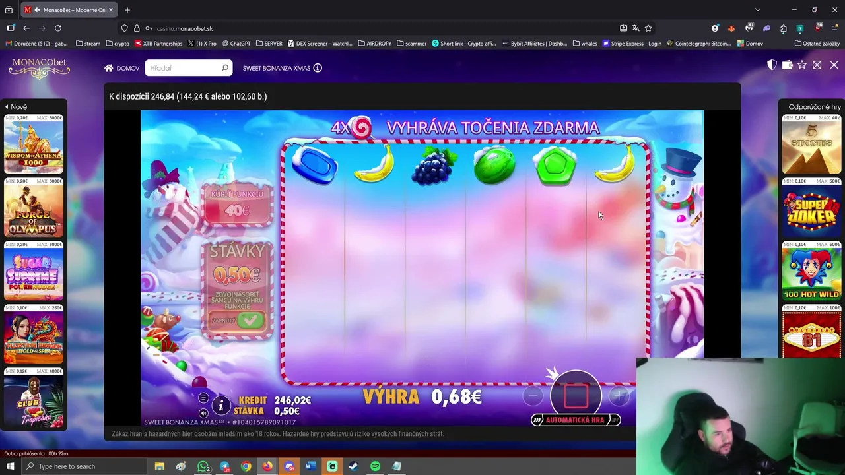Image resolution: width=845 pixels, height=475 pixels.
Task: Open the wallet icon in casino header
Action: click(x=787, y=65)
